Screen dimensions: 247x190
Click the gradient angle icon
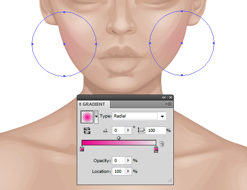[105, 131]
